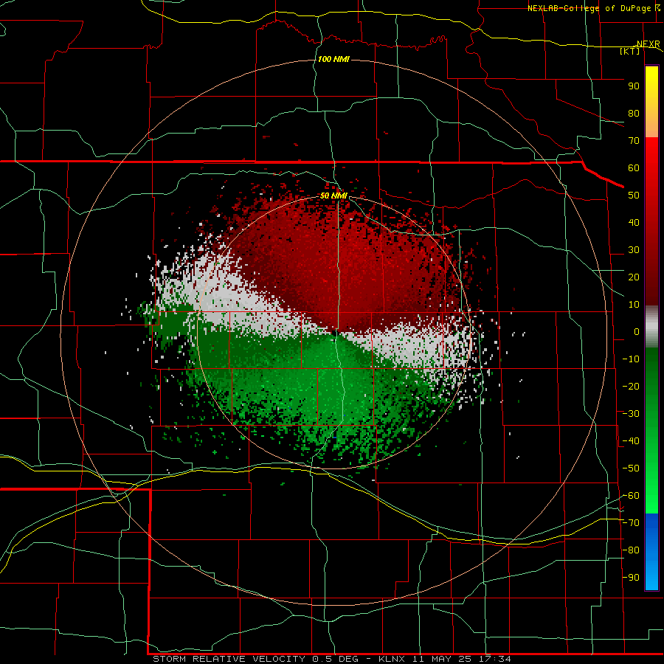This screenshot has width=664, height=664.
Task: Click the 0 value on velocity scale
Action: [x=637, y=332]
